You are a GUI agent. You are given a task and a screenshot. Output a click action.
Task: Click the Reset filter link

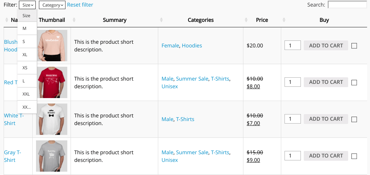pyautogui.click(x=80, y=5)
